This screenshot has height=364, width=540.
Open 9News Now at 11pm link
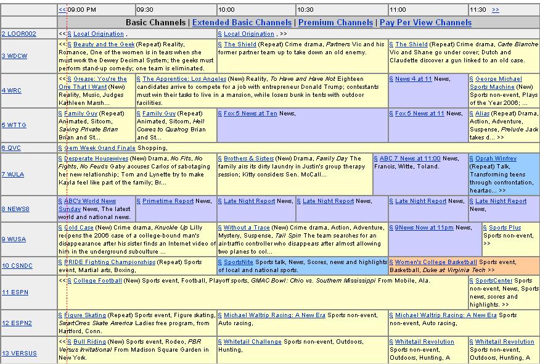pos(424,228)
